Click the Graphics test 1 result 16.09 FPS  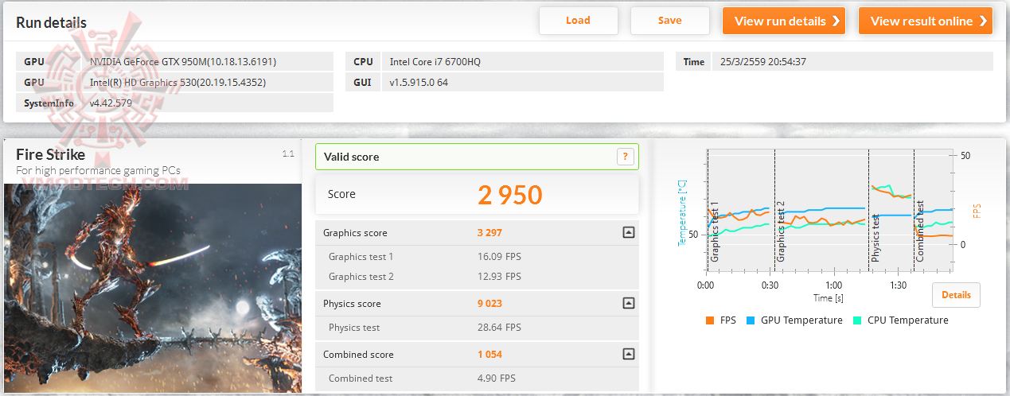point(499,257)
